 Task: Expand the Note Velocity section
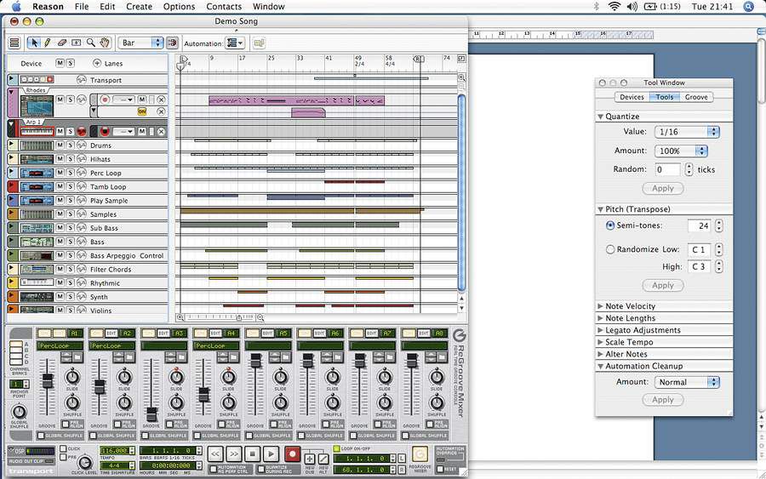[600, 306]
